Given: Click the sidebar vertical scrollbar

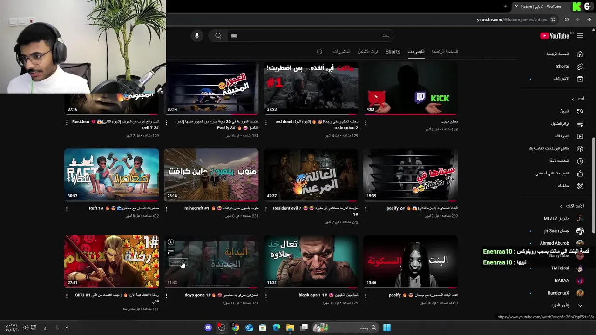Looking at the screenshot, I should coord(594,186).
